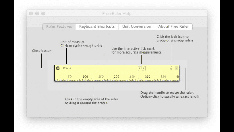Image resolution: width=234 pixels, height=132 pixels.
Task: Click the lock icon on the ruler
Action: 171,68
